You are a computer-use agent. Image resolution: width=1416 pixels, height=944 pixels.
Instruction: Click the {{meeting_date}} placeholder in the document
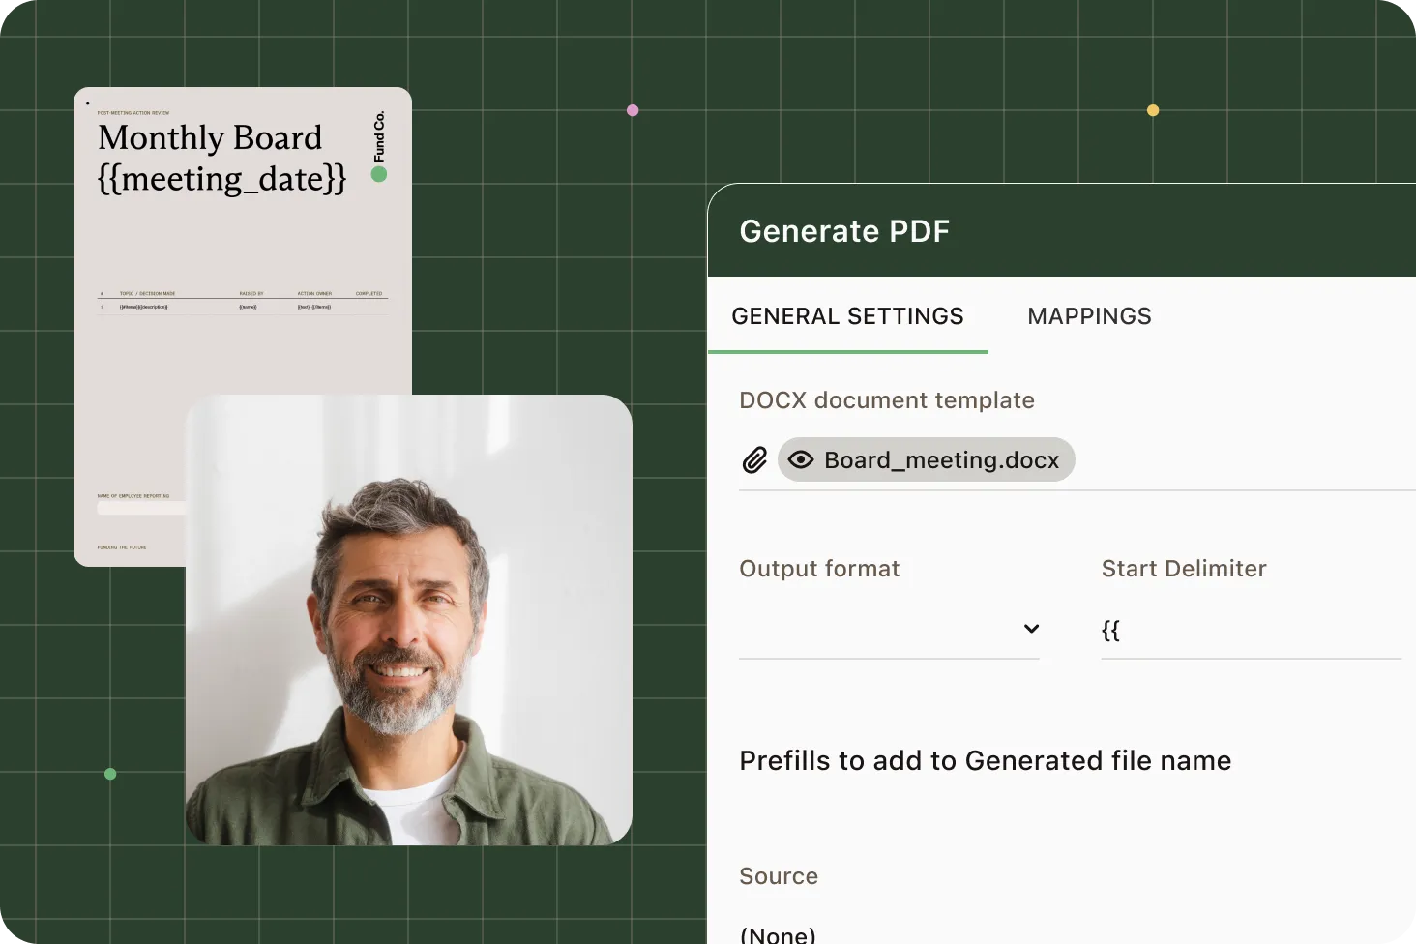click(x=221, y=180)
